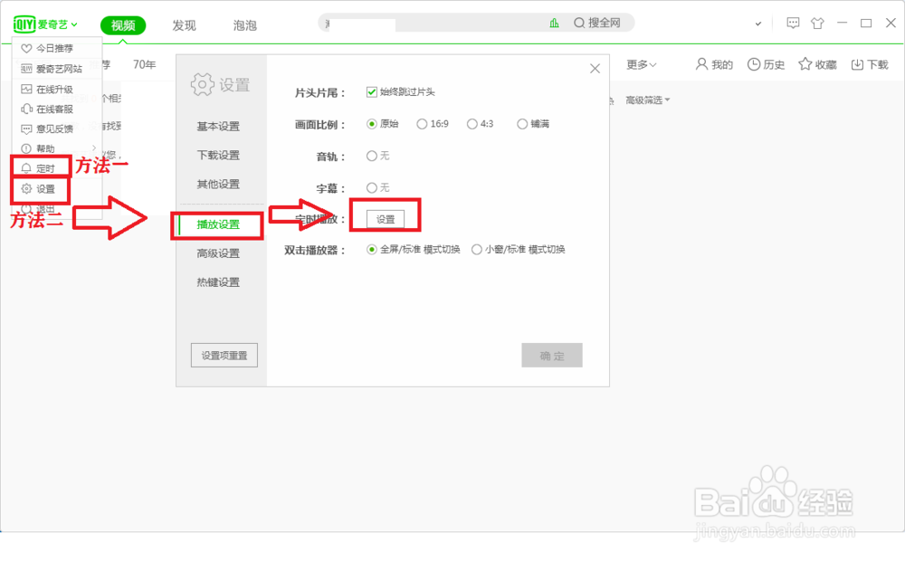
Task: Click the feedback speech-bubble icon in the title bar
Action: [x=793, y=23]
